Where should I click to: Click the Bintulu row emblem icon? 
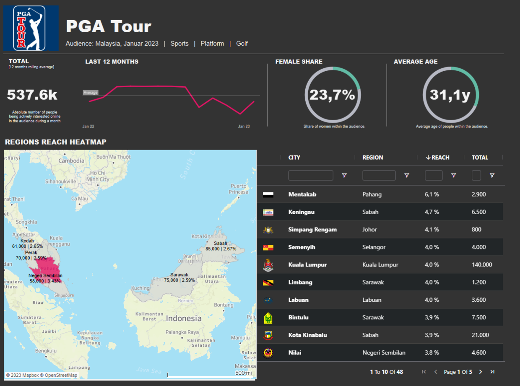click(x=268, y=318)
